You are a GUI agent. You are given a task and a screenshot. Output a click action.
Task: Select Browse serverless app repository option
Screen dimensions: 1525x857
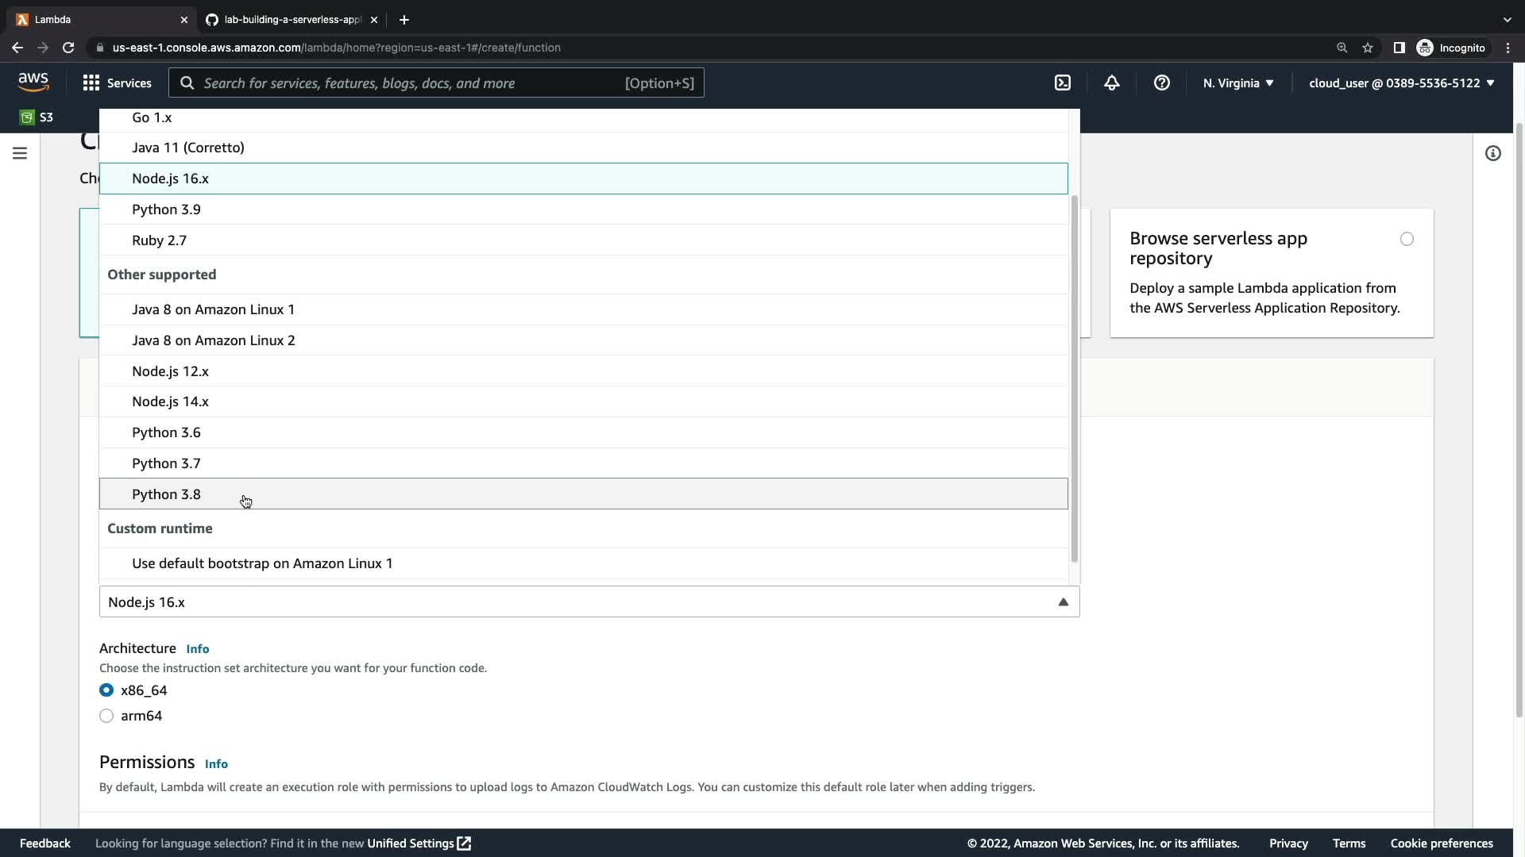point(1407,239)
